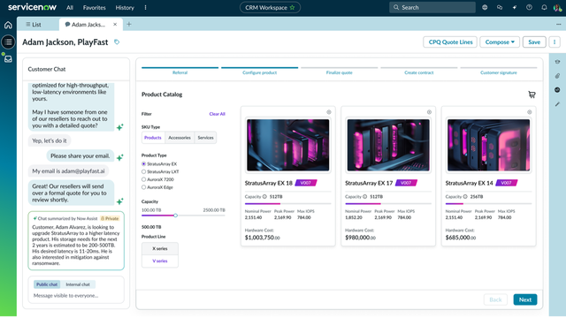This screenshot has width=566, height=318.
Task: Click sparkle icon beside reseller quote message
Action: 120,127
